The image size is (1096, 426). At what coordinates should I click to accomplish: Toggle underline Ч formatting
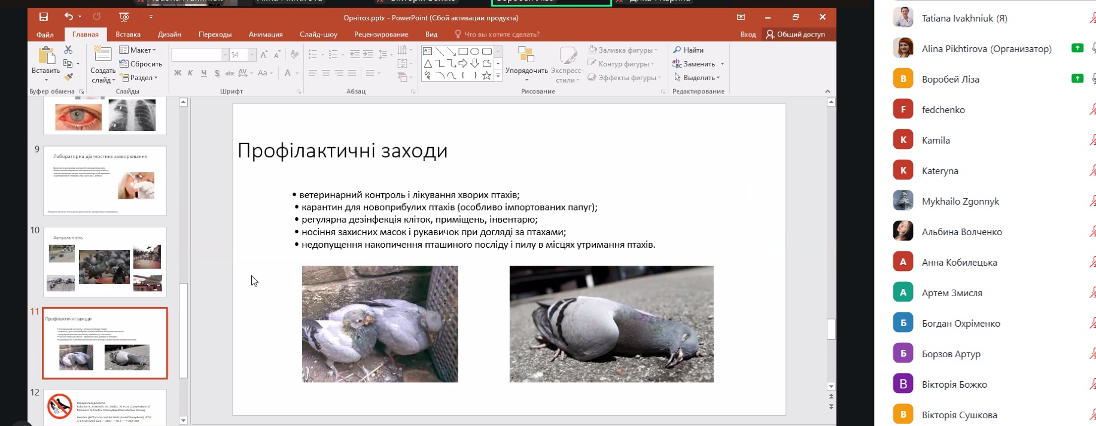[203, 73]
